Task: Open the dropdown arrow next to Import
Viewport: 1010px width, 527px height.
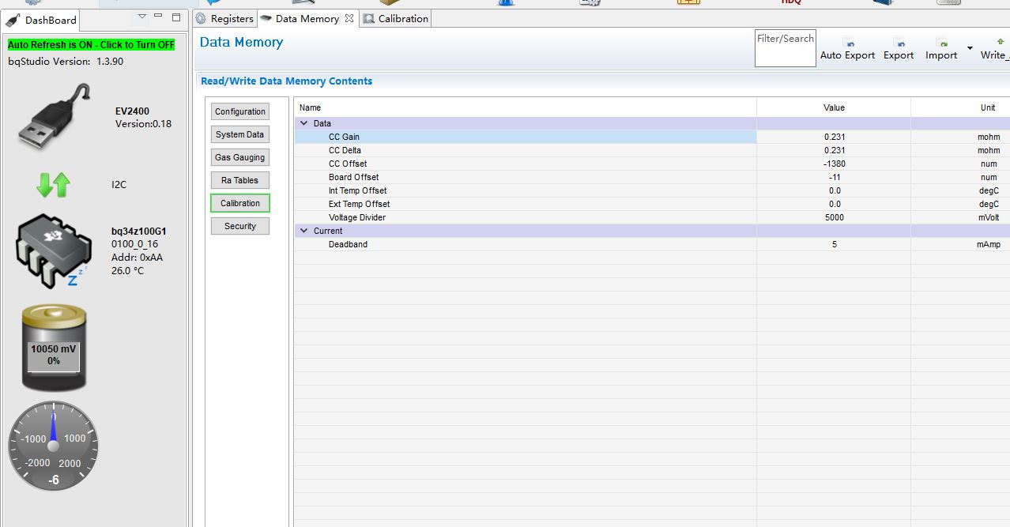Action: [x=970, y=48]
